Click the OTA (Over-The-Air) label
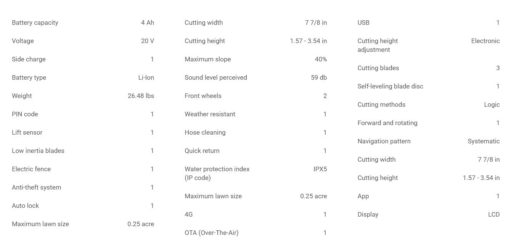The image size is (530, 246). click(x=212, y=233)
